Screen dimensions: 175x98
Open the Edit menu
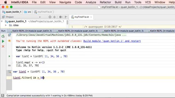point(43,2)
